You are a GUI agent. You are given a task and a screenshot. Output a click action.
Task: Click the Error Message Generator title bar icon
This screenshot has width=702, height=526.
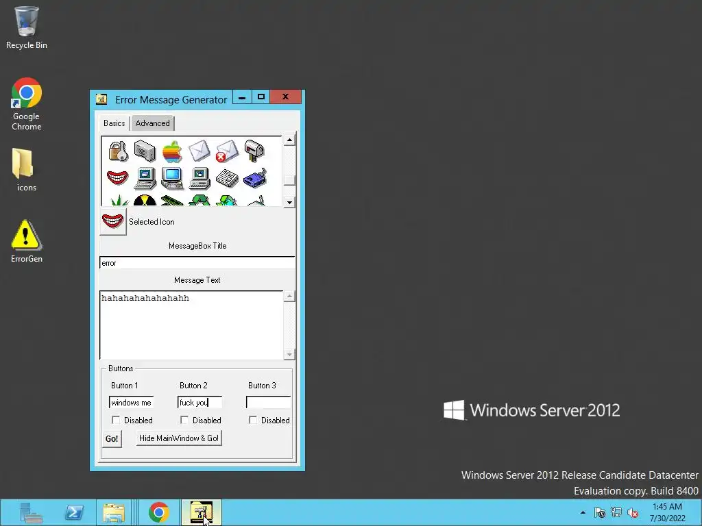pyautogui.click(x=101, y=99)
